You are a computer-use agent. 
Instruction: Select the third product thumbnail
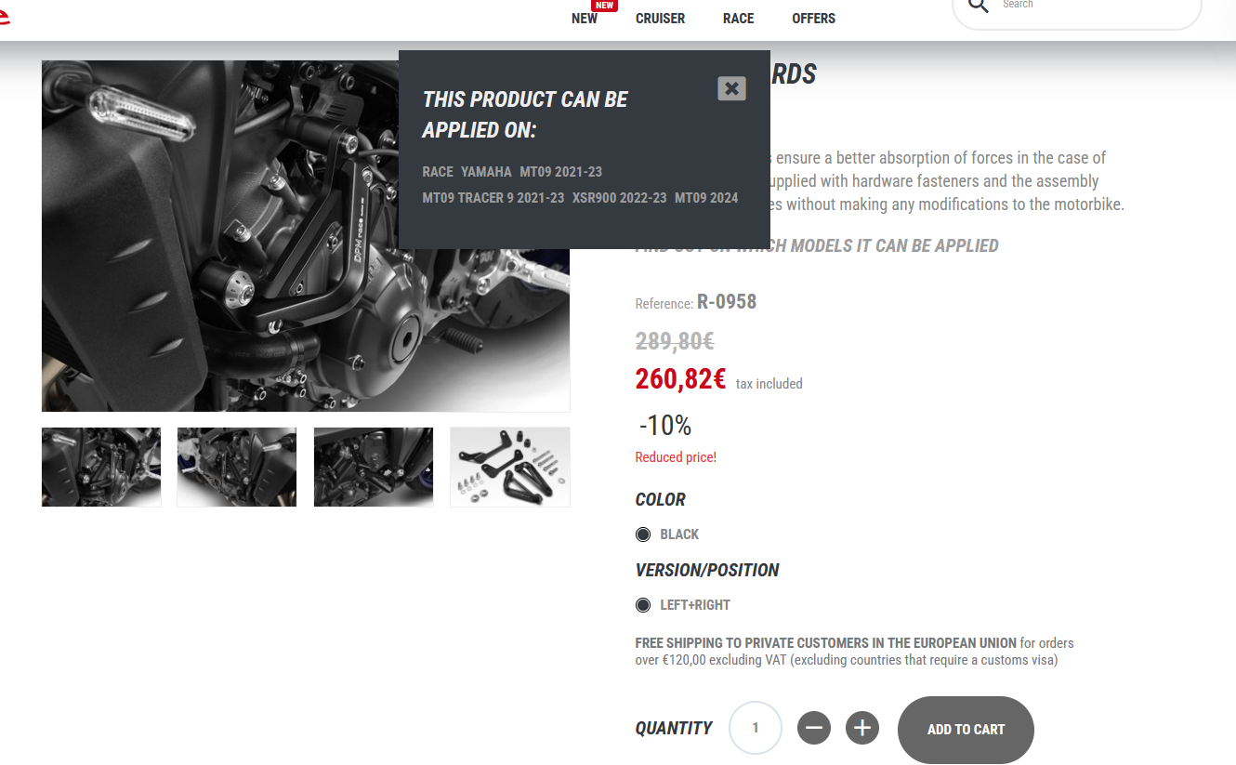tap(374, 467)
